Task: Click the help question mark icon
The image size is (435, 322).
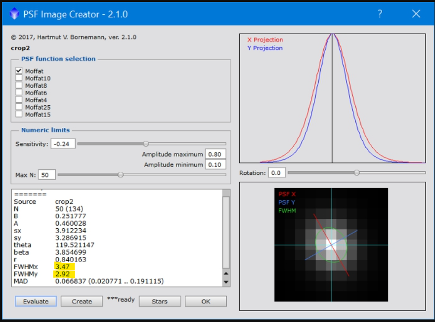Action: coord(380,14)
